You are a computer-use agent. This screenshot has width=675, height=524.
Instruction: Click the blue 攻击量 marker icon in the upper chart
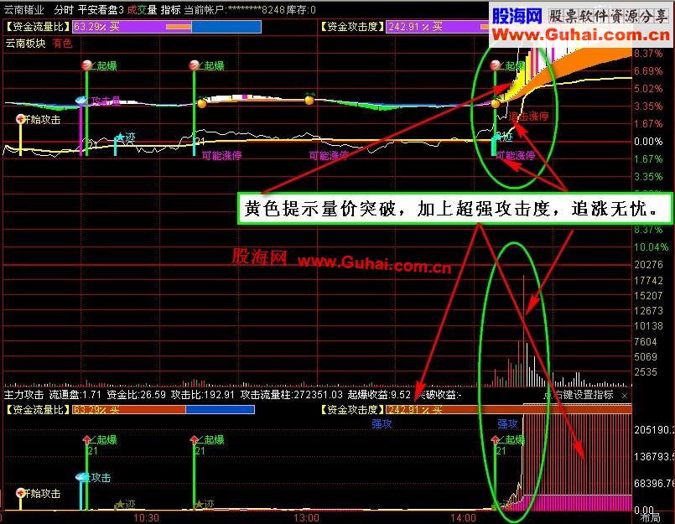(81, 101)
